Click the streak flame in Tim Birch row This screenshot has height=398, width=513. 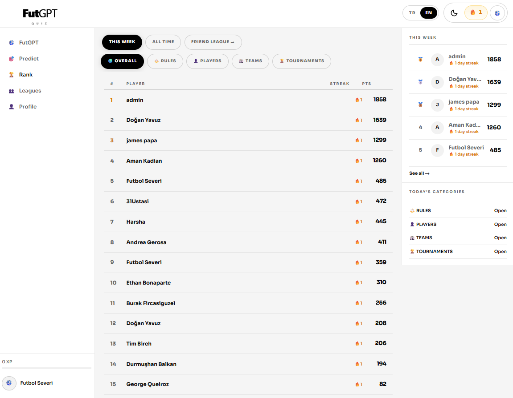tap(357, 343)
